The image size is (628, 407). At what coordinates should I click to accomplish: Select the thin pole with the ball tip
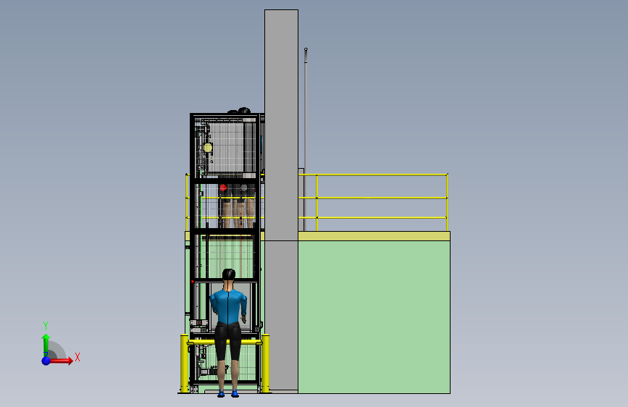(306, 139)
